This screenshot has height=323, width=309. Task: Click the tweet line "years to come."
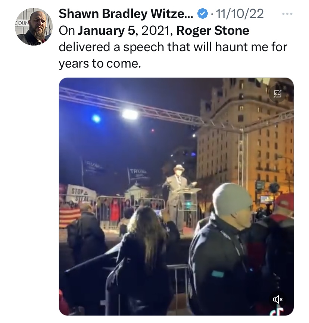(x=100, y=63)
